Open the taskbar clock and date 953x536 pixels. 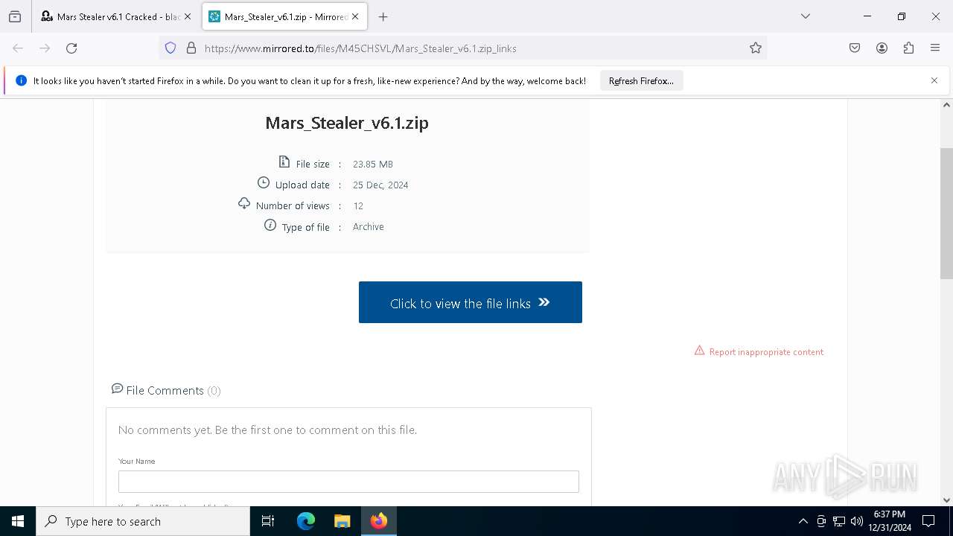point(890,521)
